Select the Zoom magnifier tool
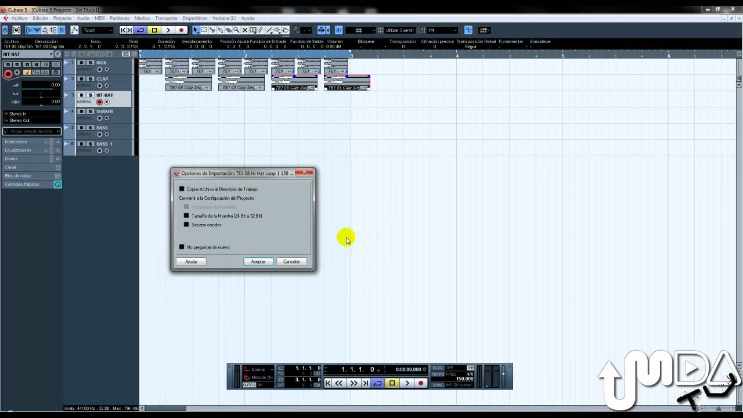743x418 pixels. pyautogui.click(x=236, y=30)
